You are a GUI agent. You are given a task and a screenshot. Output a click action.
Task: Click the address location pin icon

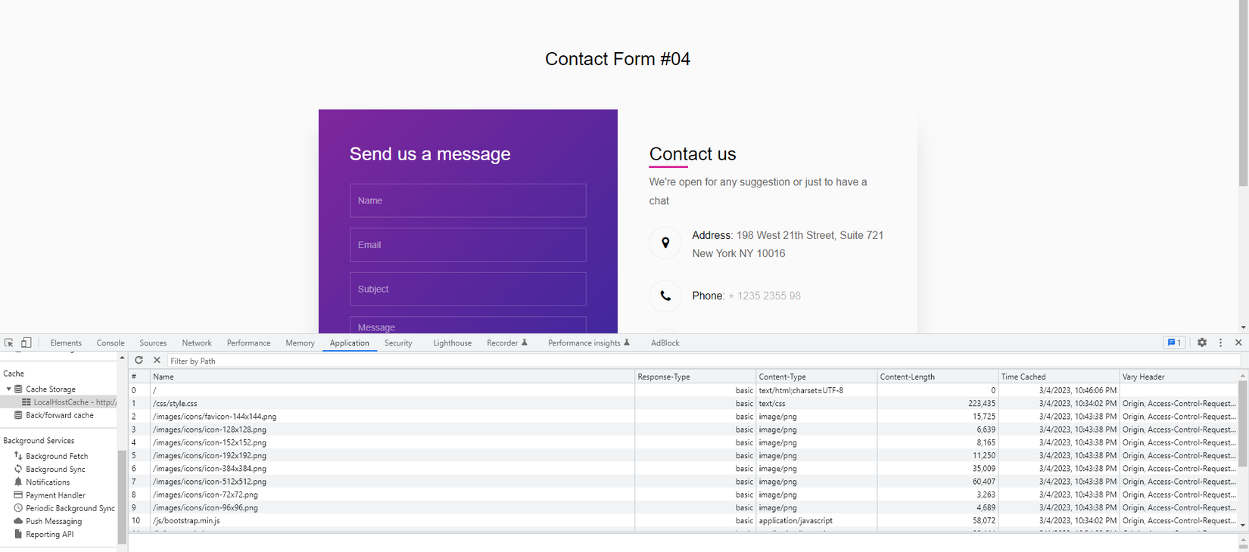(x=665, y=243)
